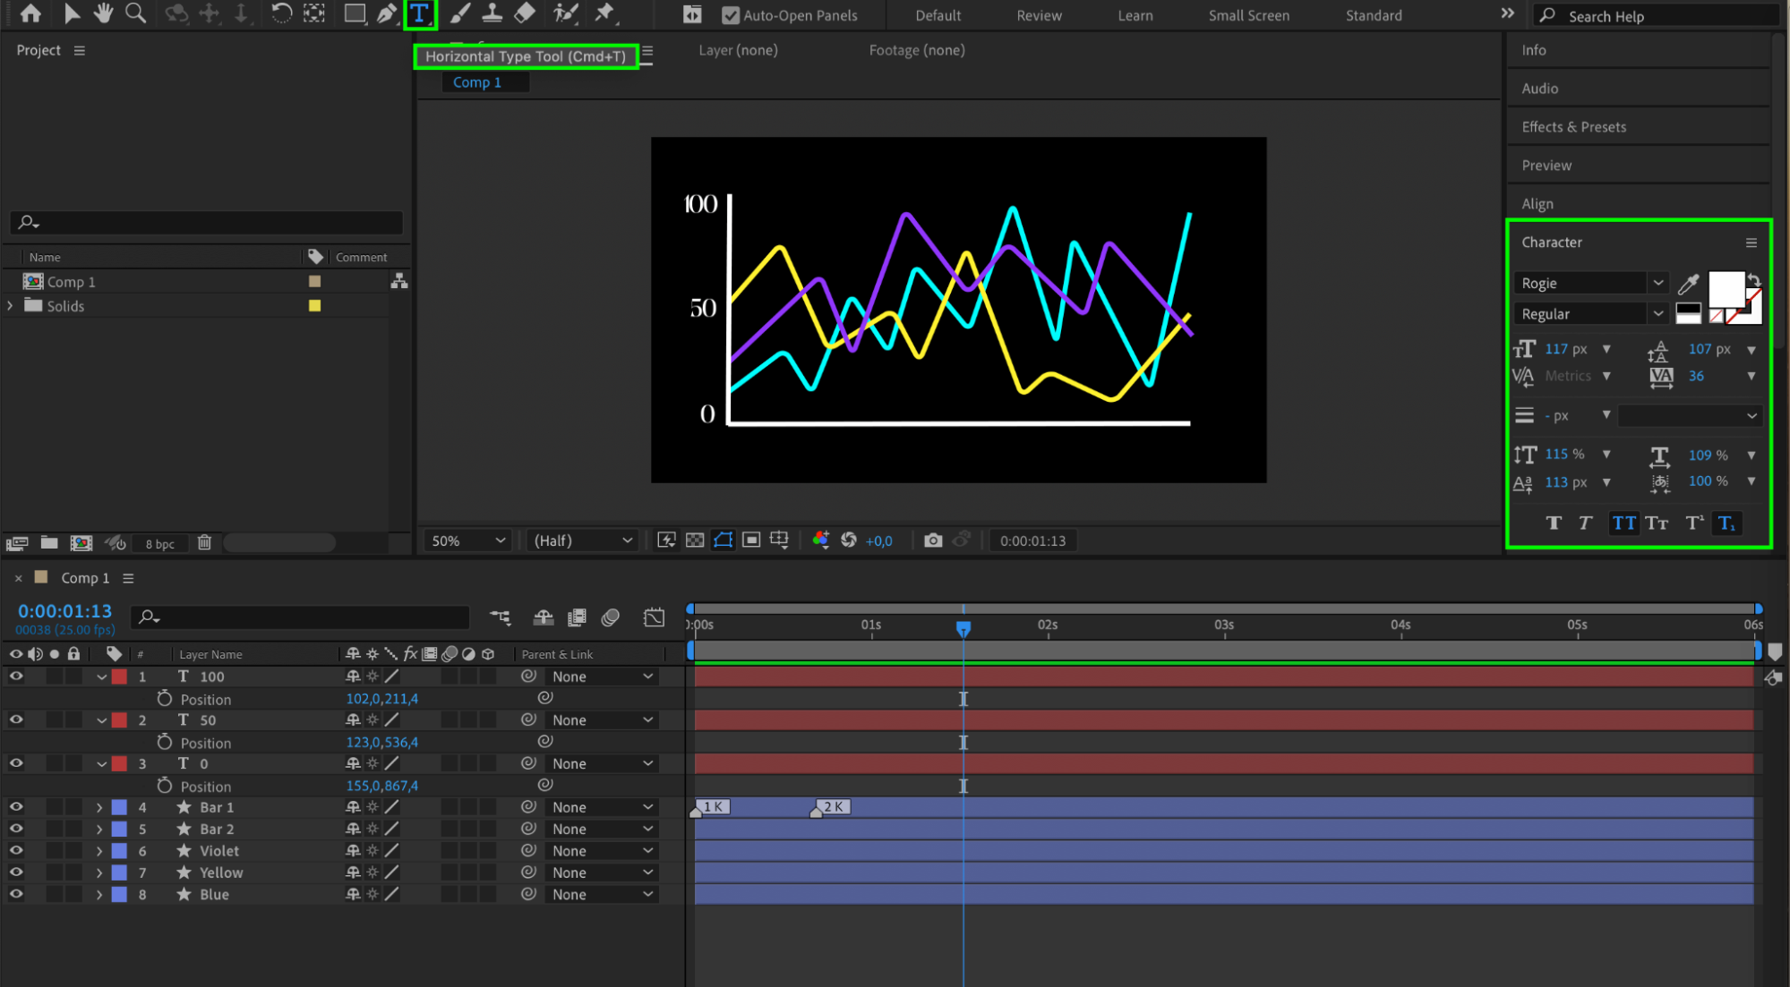Select the Horizontal Type tool
The image size is (1790, 987).
[x=419, y=14]
